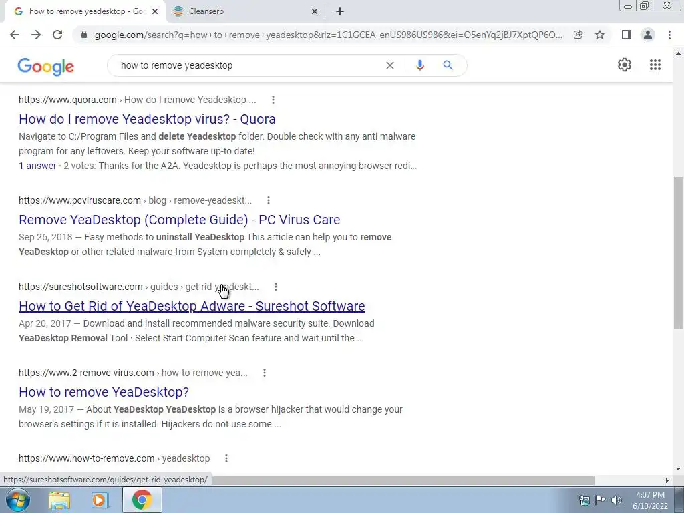Close the Google search tab
The width and height of the screenshot is (684, 513).
155,12
